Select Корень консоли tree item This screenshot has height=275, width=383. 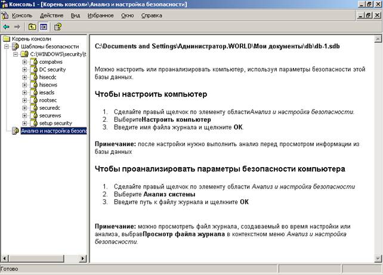click(32, 39)
